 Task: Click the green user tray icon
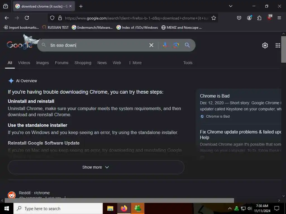237,208
